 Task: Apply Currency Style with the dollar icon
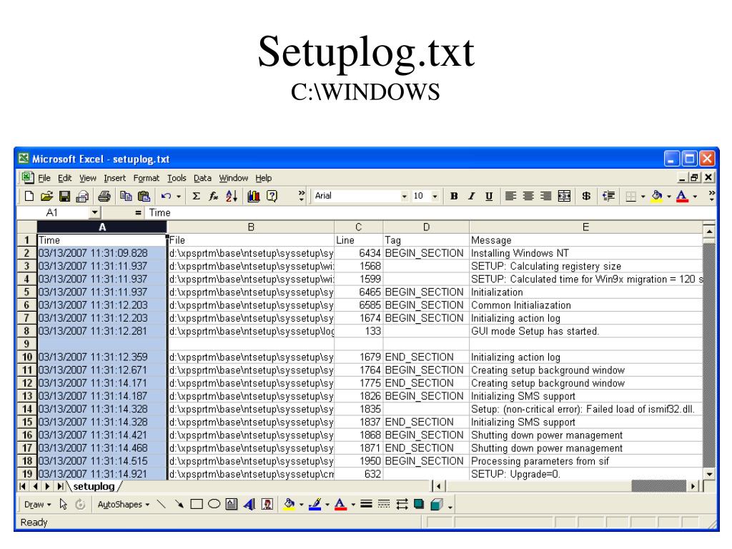tap(586, 196)
